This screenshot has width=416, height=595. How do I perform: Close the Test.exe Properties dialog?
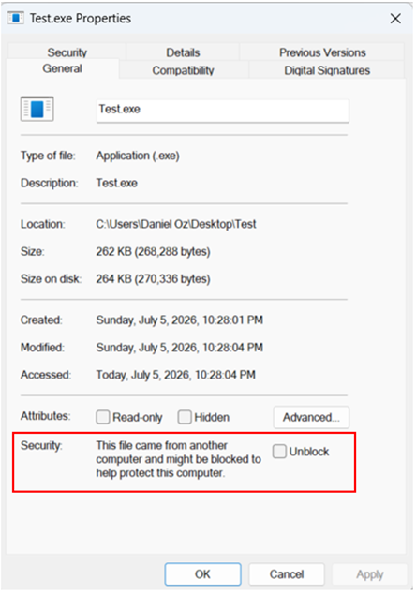(395, 18)
